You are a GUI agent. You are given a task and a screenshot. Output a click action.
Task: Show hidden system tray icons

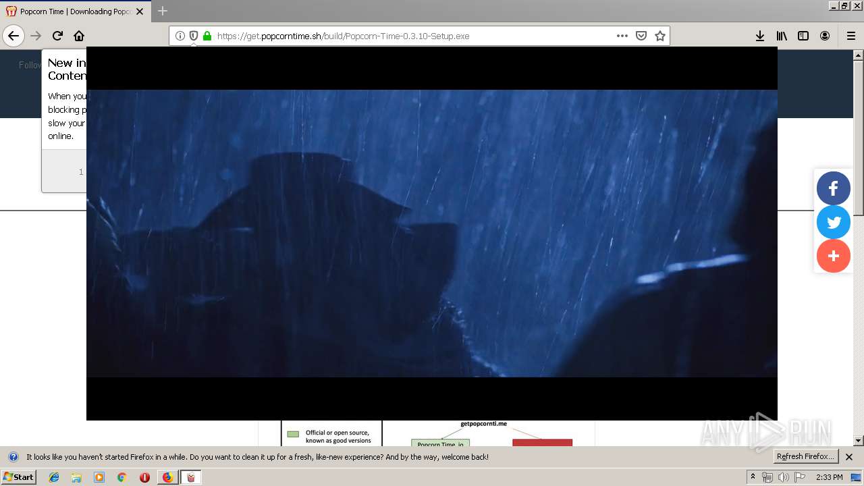click(x=753, y=477)
